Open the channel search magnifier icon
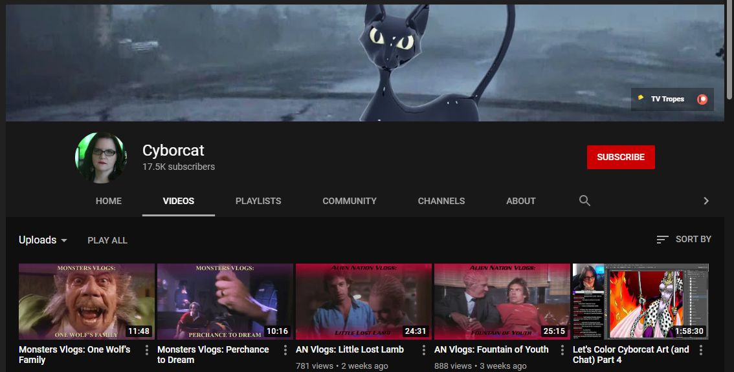Image resolution: width=734 pixels, height=372 pixels. coord(584,200)
